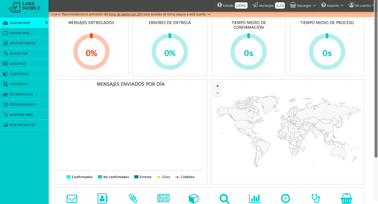Toggle Confirmados series in chart legend

[80, 177]
